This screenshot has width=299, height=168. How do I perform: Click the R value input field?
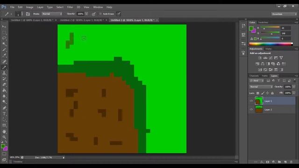pyautogui.click(x=285, y=28)
